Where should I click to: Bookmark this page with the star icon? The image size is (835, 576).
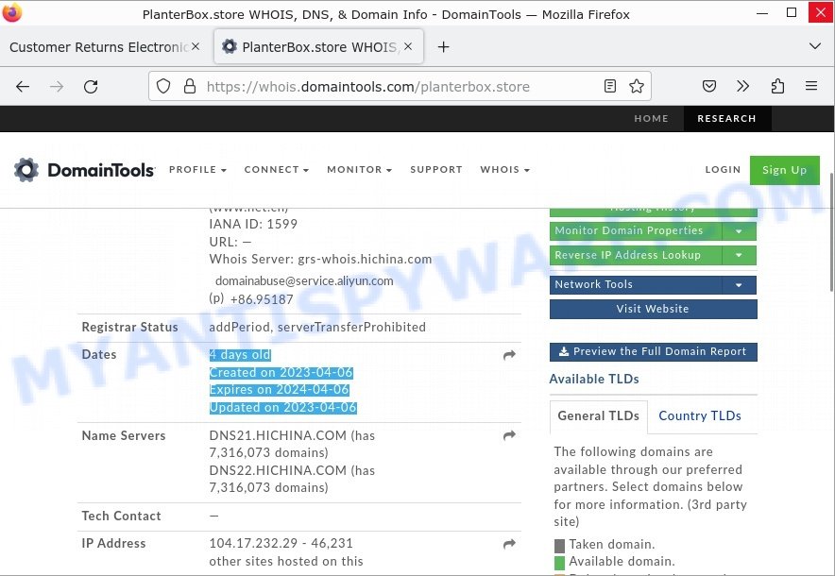[637, 86]
